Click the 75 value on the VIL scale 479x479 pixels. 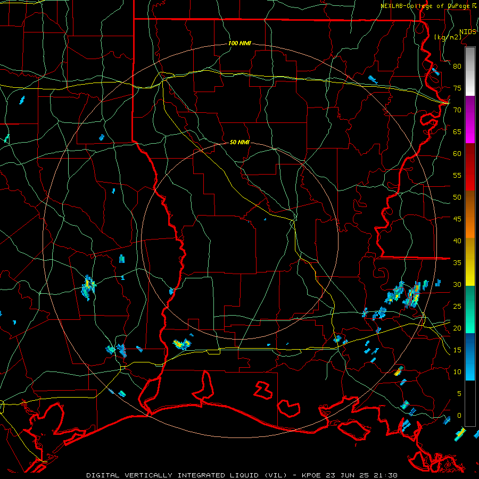pos(457,88)
